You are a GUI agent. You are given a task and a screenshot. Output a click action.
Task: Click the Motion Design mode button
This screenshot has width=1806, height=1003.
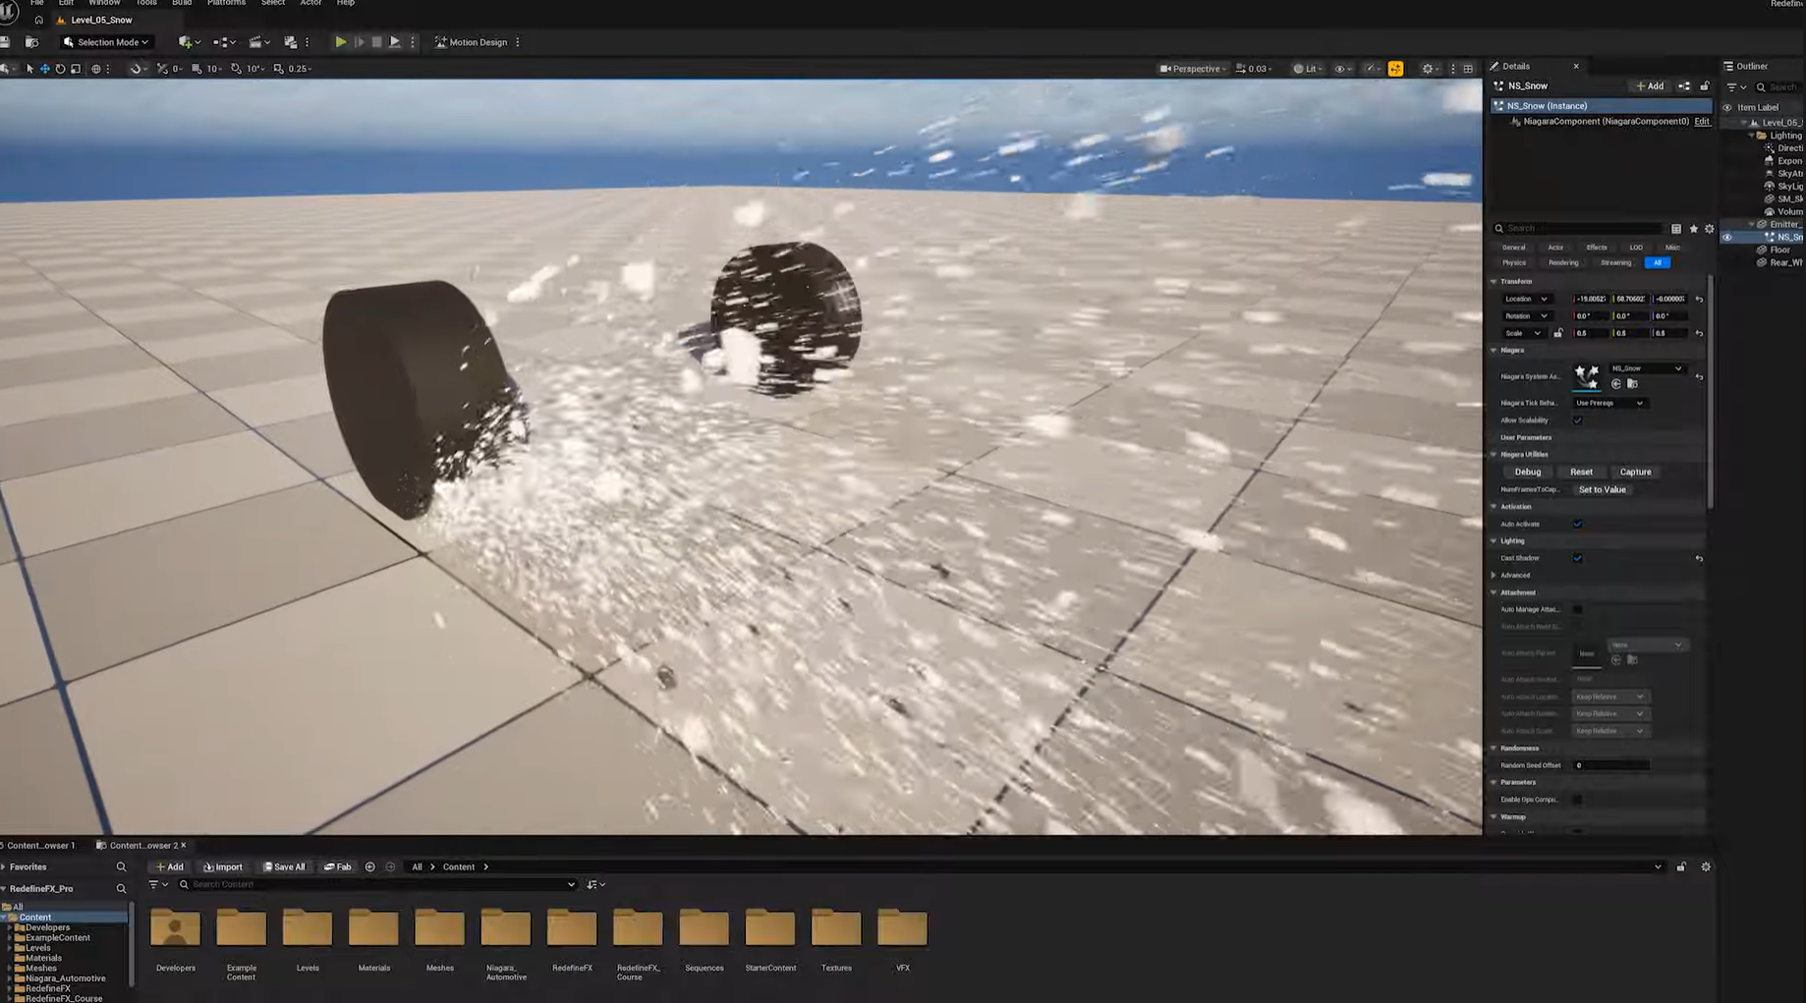472,42
